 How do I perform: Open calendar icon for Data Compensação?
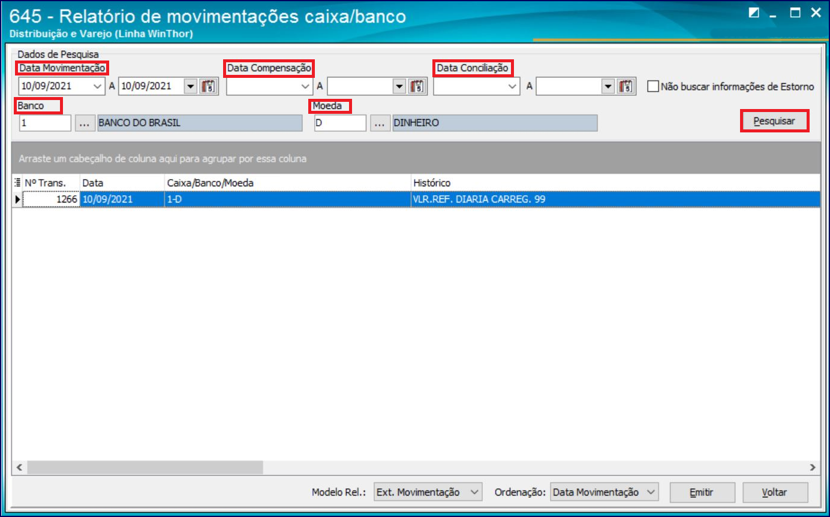pos(417,86)
